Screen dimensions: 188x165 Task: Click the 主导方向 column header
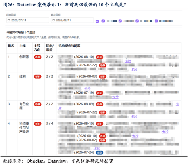37,48
